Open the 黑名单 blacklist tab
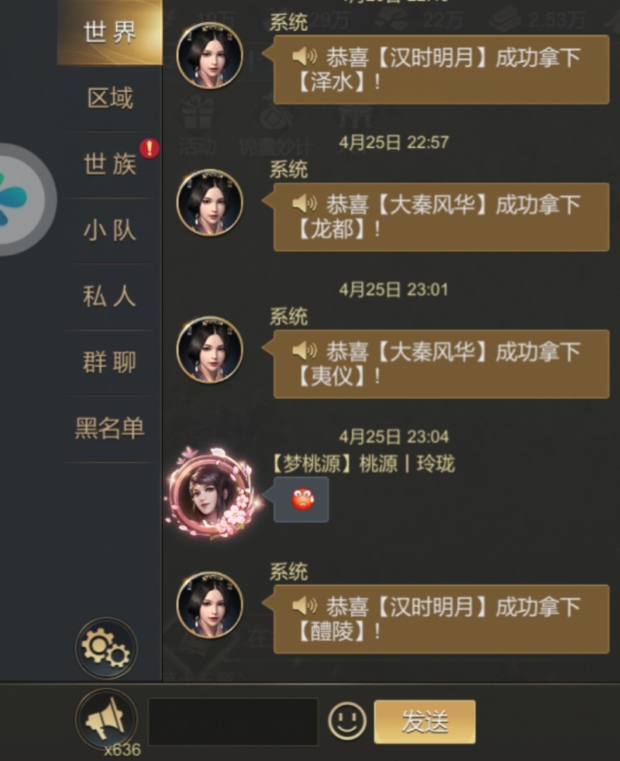Image resolution: width=620 pixels, height=761 pixels. [110, 428]
